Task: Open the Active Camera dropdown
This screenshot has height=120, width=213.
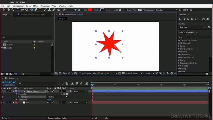Action: [x=134, y=73]
